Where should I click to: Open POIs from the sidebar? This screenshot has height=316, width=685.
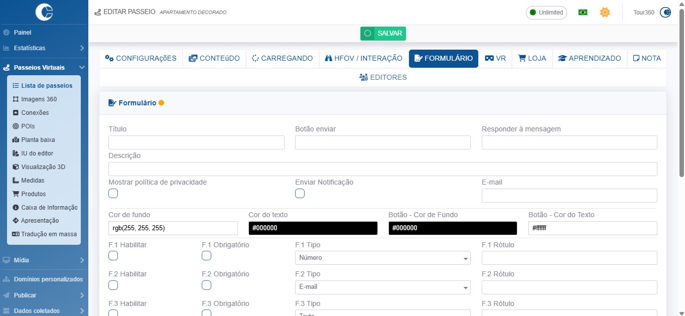pos(28,126)
